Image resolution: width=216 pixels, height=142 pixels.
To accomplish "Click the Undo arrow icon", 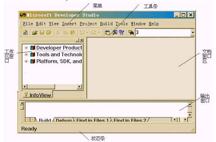I will (82, 32).
